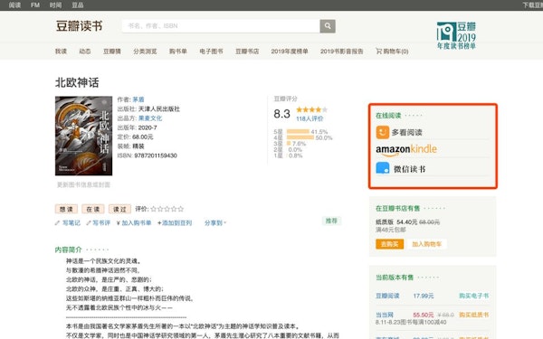Open the 我读 navigation tab

61,52
